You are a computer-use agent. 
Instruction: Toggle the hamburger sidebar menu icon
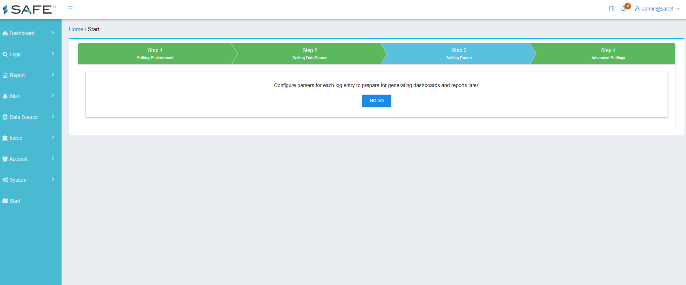[x=70, y=8]
